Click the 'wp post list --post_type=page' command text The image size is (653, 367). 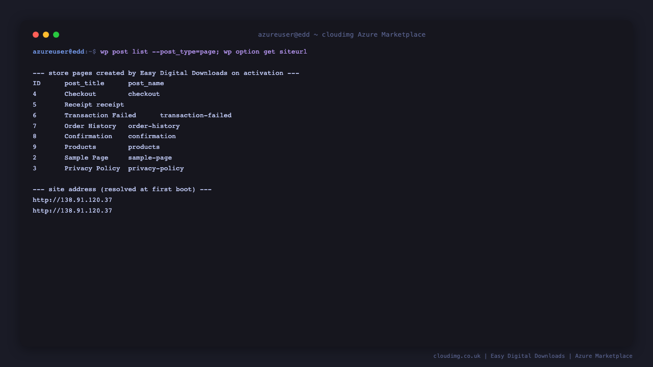tap(158, 52)
